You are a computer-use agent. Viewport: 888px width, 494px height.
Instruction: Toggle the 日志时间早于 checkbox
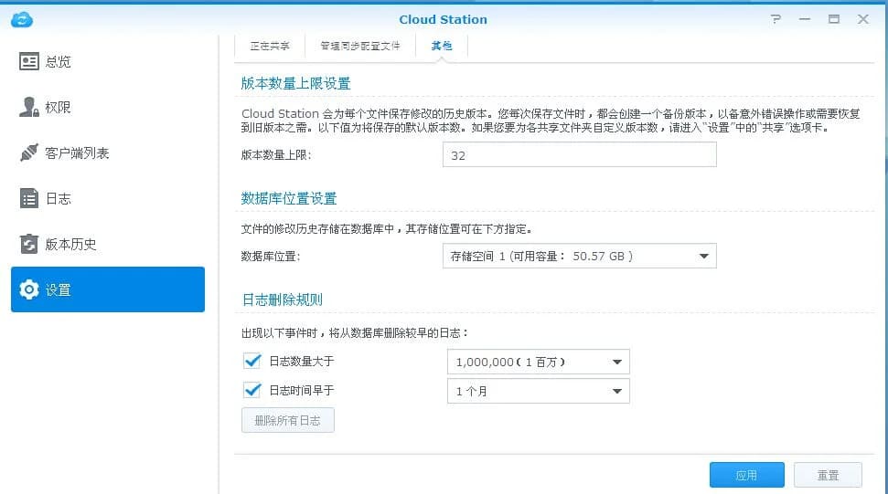pyautogui.click(x=252, y=390)
